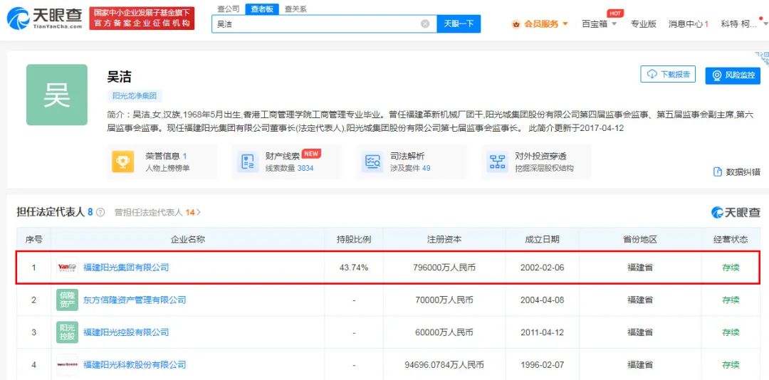
Task: Click the 风险监控 button
Action: click(733, 75)
